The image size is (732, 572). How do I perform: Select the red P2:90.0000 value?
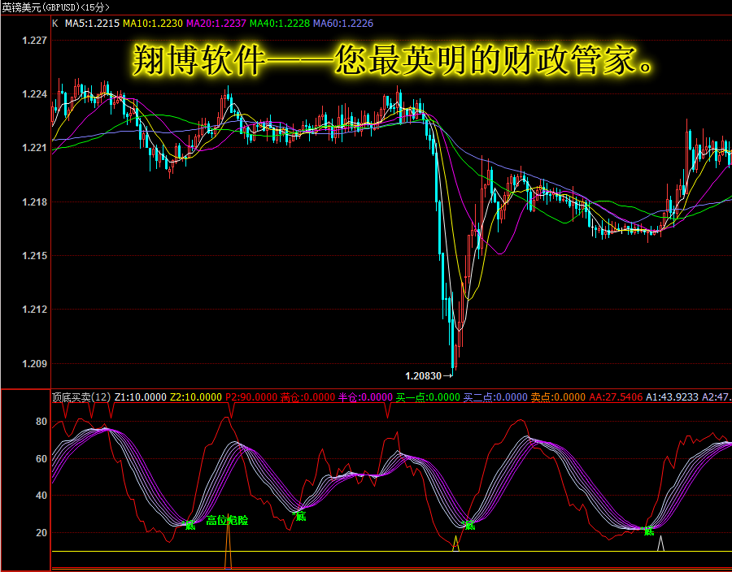[x=251, y=397]
